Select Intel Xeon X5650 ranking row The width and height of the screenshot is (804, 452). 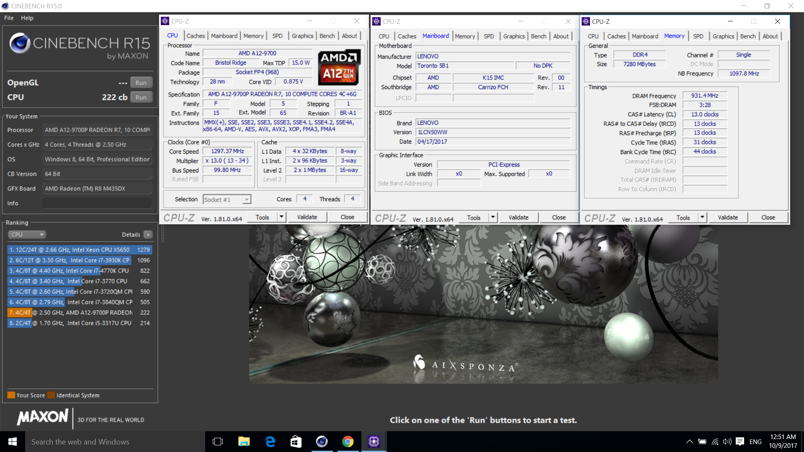pos(80,249)
